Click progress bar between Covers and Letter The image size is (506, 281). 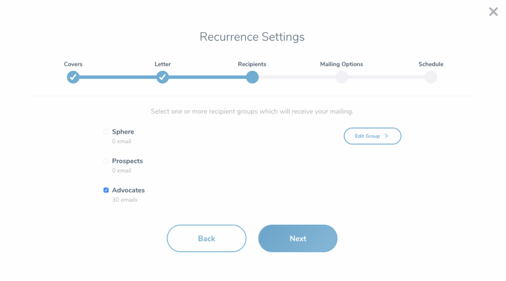pyautogui.click(x=118, y=77)
